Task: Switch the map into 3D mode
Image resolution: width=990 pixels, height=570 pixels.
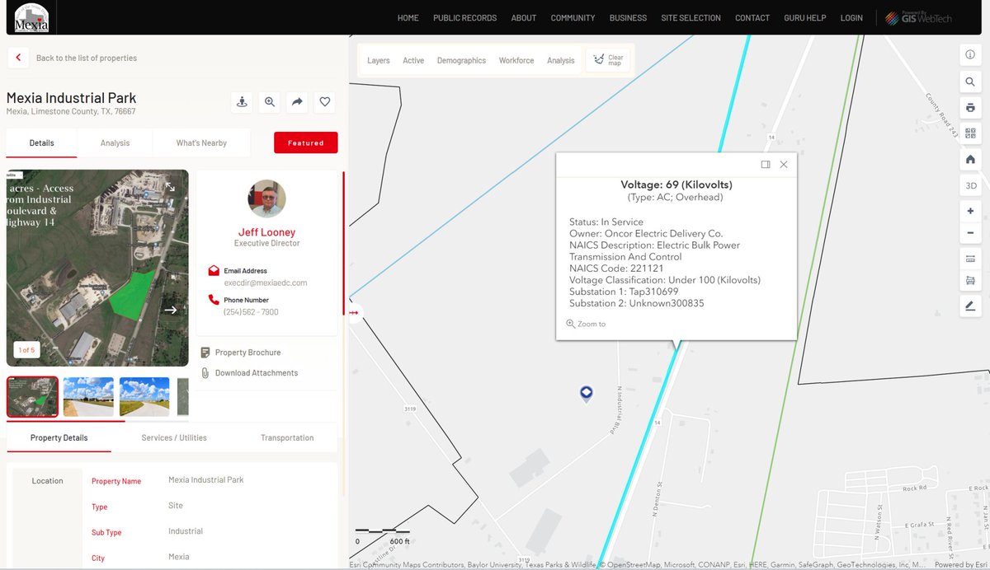Action: pos(970,185)
